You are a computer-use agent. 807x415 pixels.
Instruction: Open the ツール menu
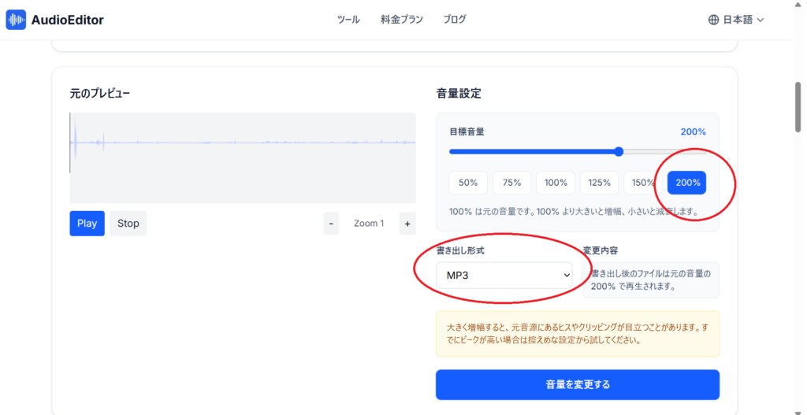point(348,20)
